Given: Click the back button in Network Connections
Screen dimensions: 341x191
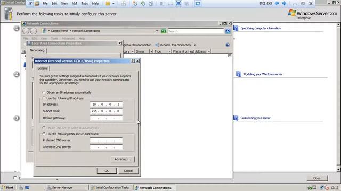Looking at the screenshot, I should point(26,31).
